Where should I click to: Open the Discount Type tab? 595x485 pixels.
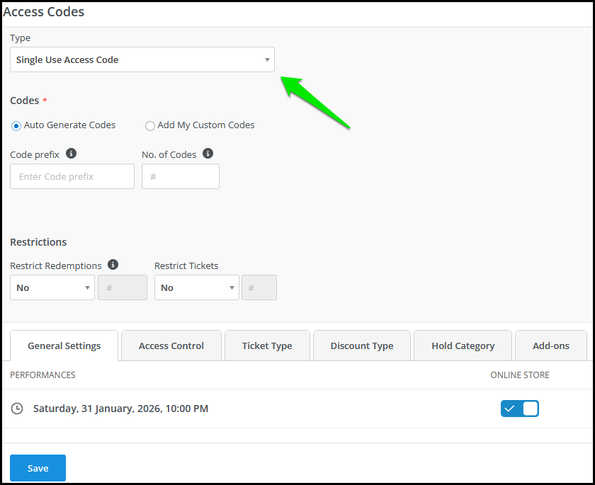tap(362, 346)
